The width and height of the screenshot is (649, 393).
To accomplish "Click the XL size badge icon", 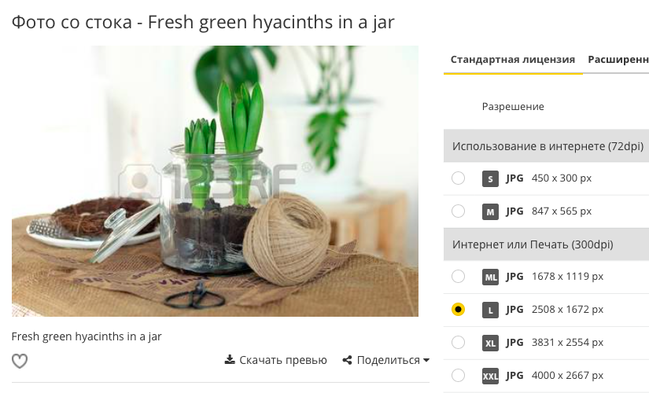I will [490, 343].
